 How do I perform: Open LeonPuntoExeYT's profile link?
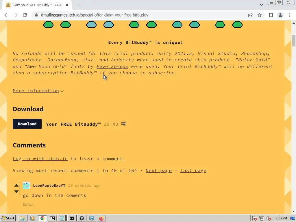49,185
